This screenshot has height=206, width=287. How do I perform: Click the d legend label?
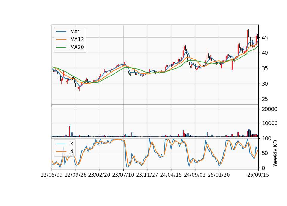(x=72, y=152)
